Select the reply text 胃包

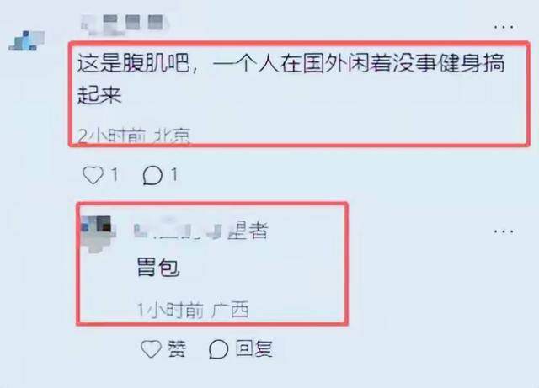click(158, 268)
